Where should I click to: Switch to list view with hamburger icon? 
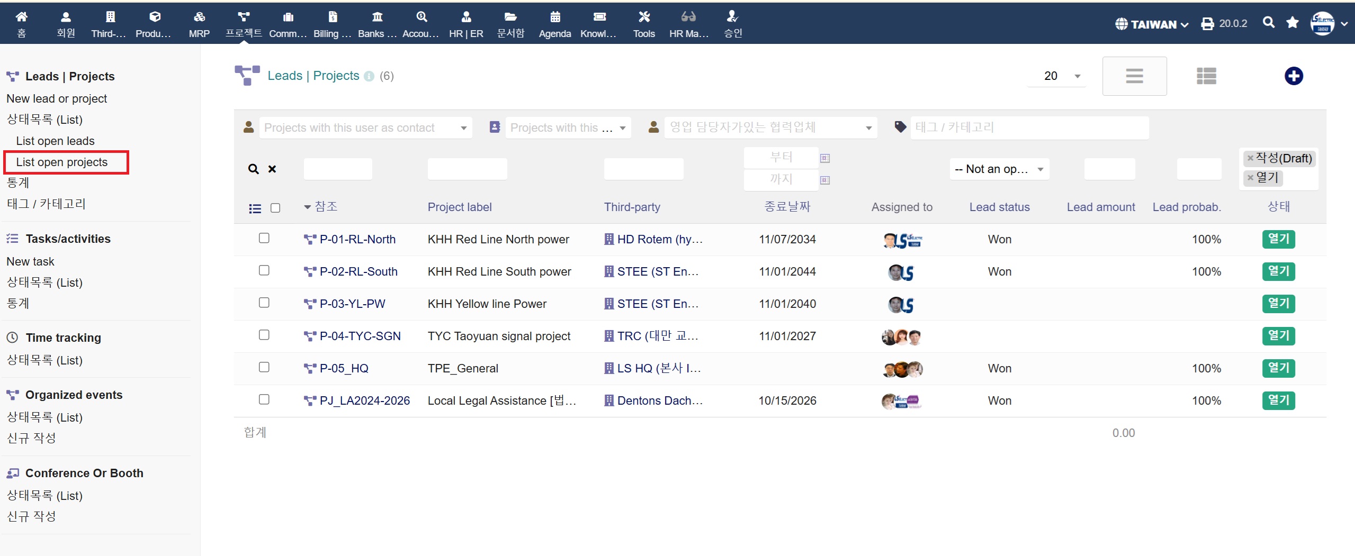(1134, 76)
